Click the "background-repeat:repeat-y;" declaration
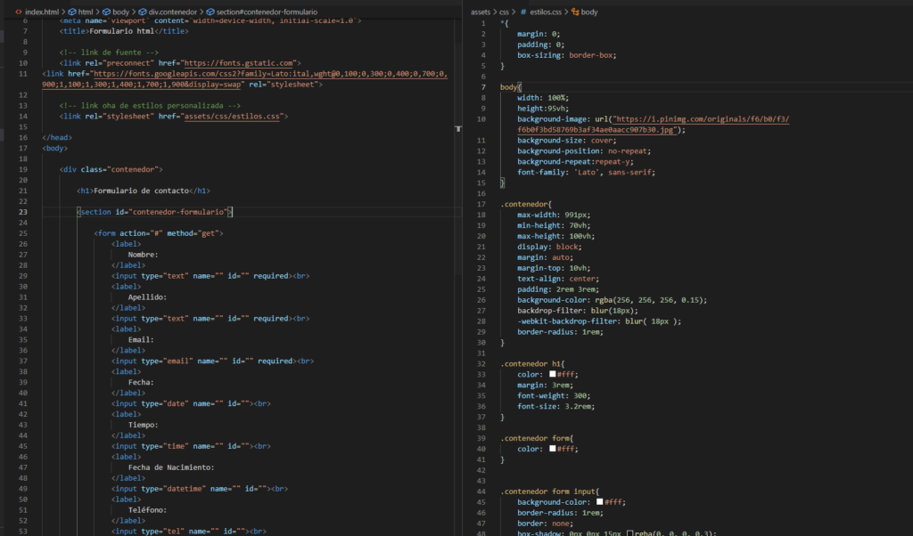Image resolution: width=913 pixels, height=536 pixels. pos(575,162)
